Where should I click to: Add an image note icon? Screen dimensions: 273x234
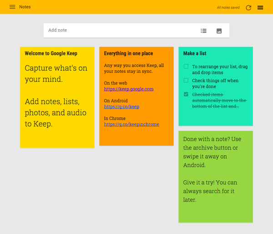(219, 31)
